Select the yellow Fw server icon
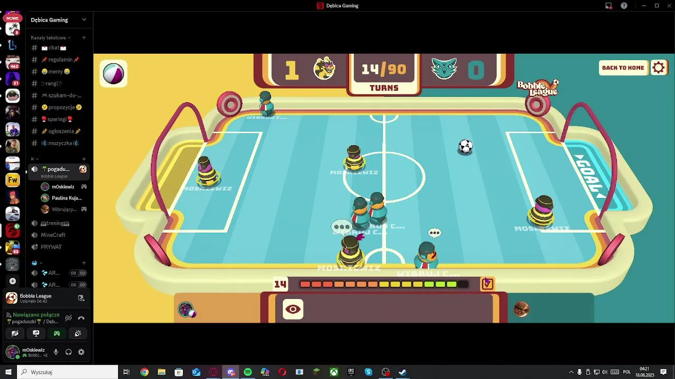The width and height of the screenshot is (675, 379). point(13,180)
